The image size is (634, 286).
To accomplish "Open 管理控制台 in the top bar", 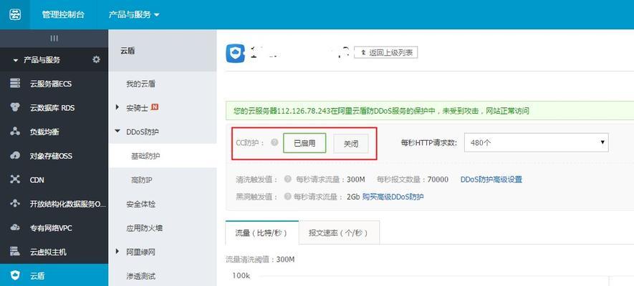I will 63,14.
